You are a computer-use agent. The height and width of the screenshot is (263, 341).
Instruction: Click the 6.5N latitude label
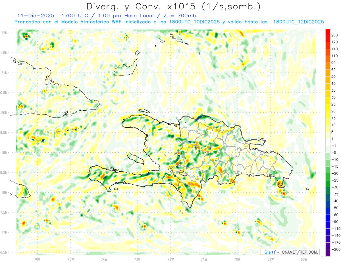[x=4, y=252]
